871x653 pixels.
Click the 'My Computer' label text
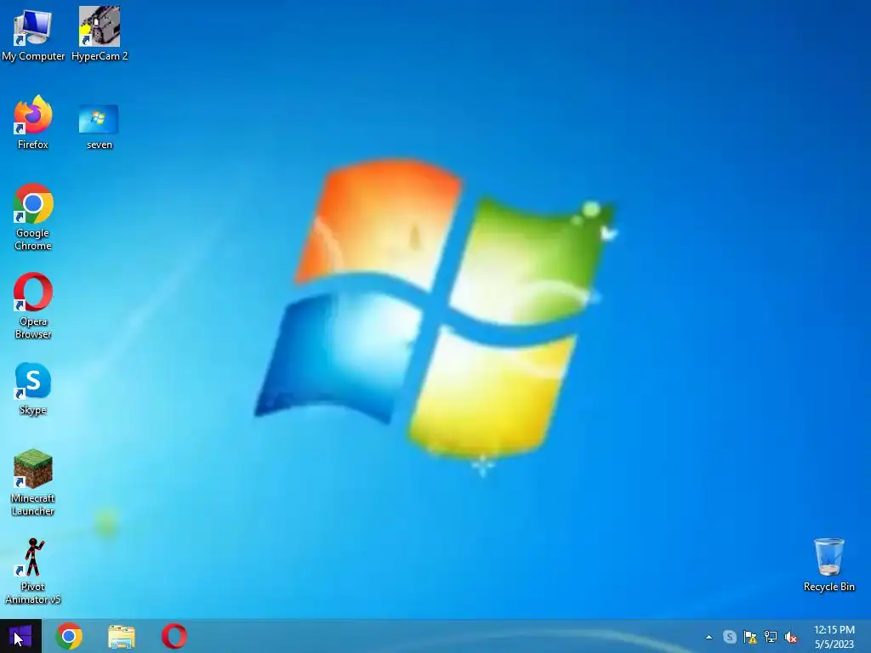coord(33,56)
